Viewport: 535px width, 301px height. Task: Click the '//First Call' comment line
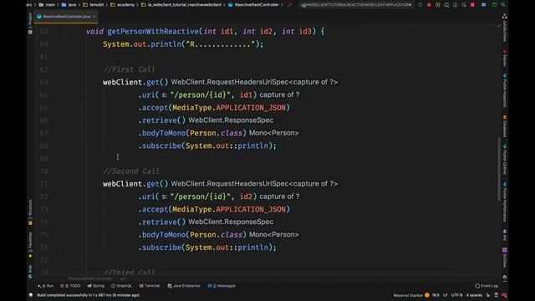tap(129, 69)
